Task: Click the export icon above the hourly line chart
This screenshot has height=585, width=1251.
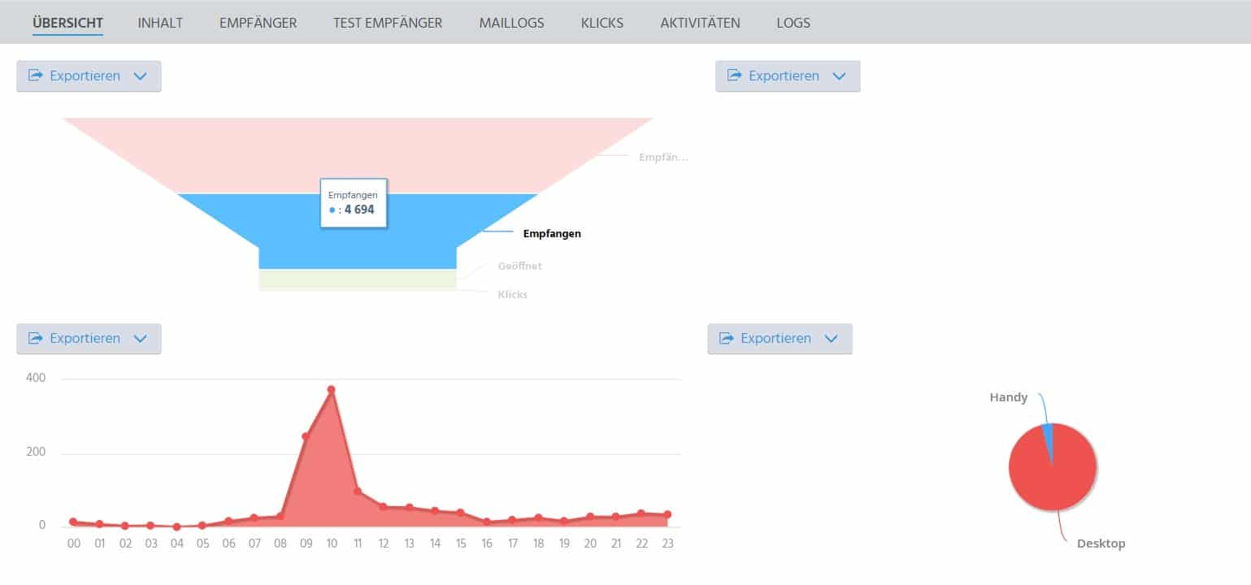Action: pyautogui.click(x=35, y=338)
